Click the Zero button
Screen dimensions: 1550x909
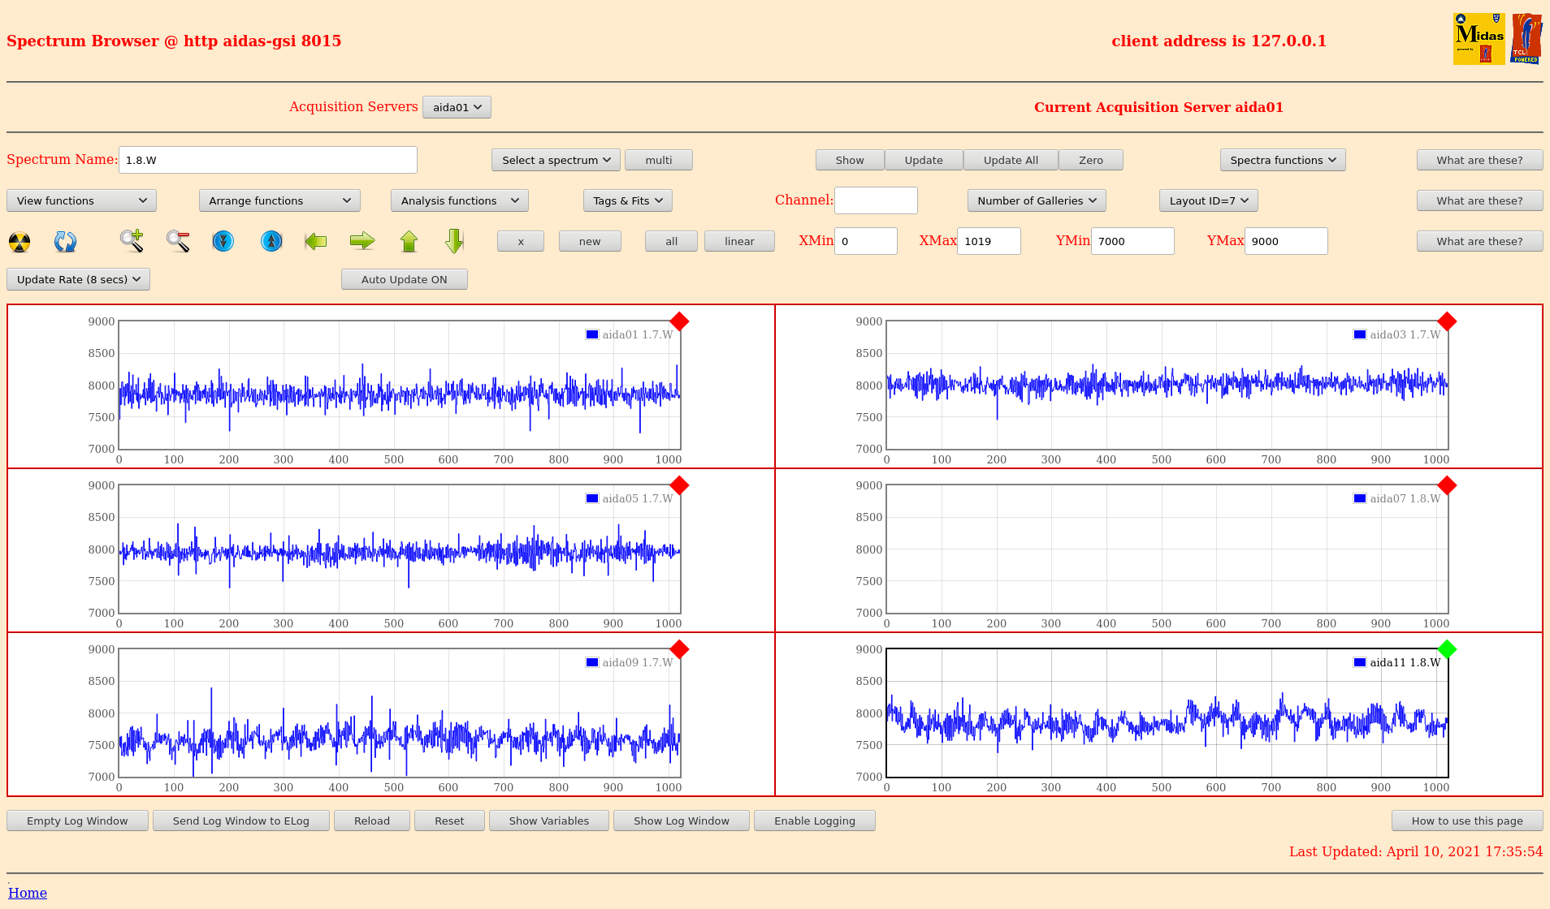pyautogui.click(x=1091, y=160)
